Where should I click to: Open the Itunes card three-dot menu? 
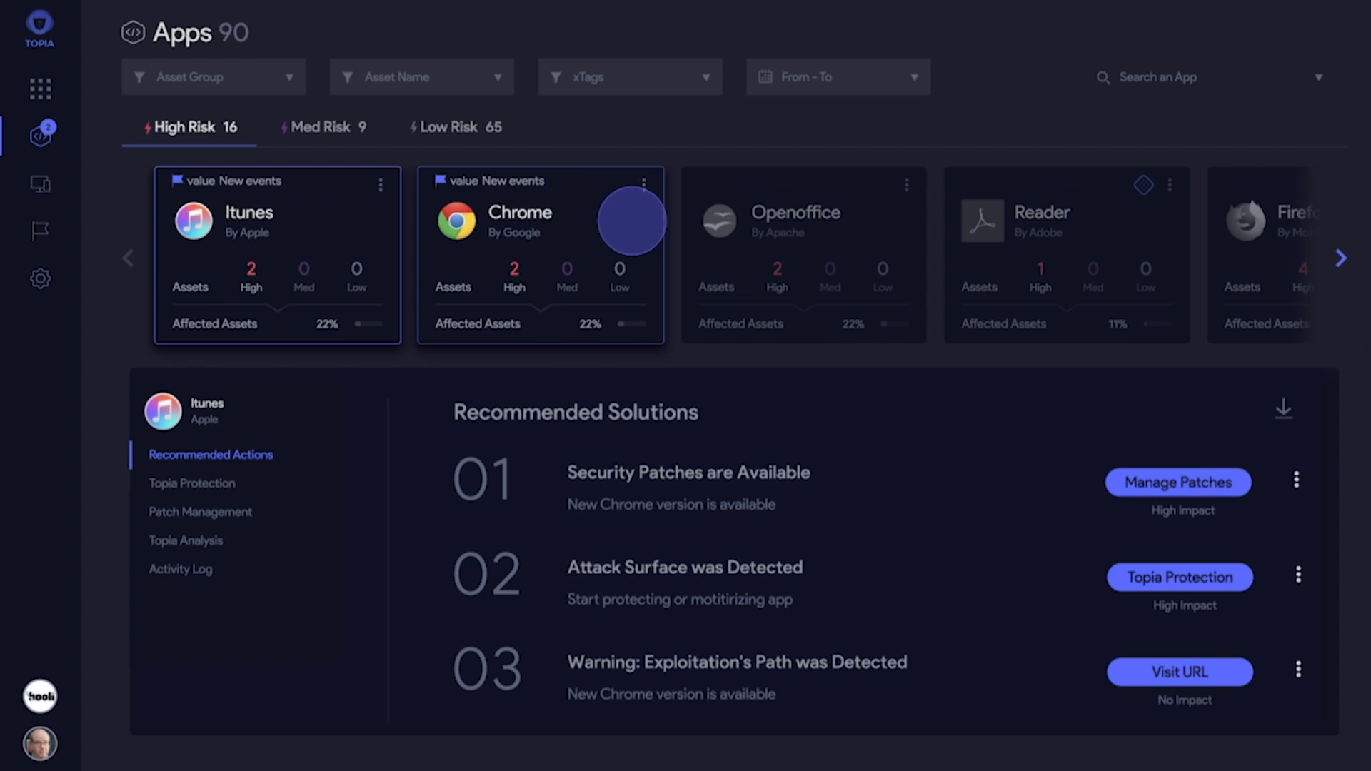click(x=381, y=185)
